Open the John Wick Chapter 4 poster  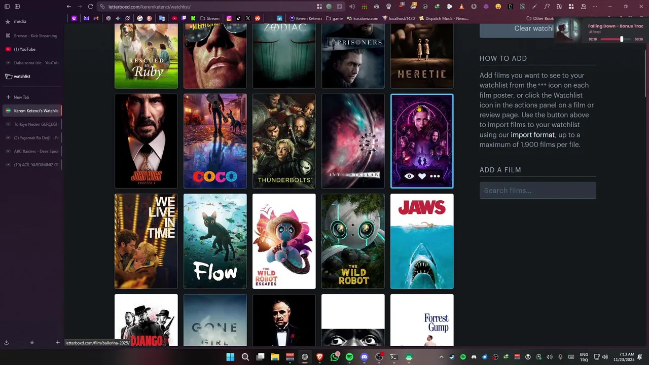146,141
